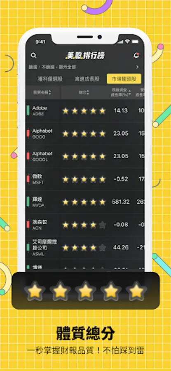The width and height of the screenshot is (171, 371).
Task: Click the grey fifth star on ACN row
Action: (103, 225)
